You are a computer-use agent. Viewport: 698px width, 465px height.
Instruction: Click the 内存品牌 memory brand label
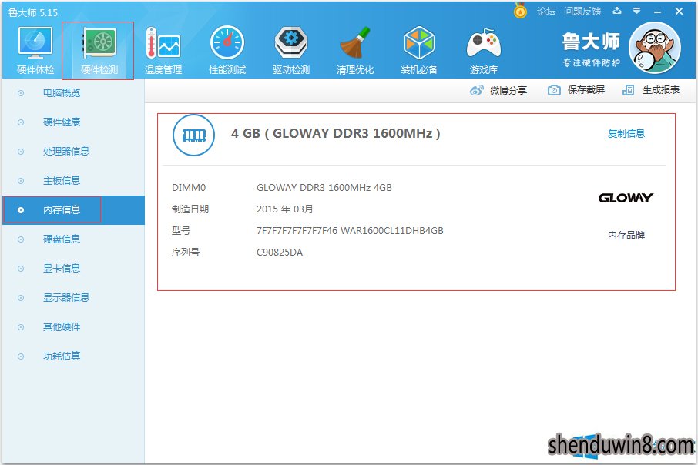626,236
